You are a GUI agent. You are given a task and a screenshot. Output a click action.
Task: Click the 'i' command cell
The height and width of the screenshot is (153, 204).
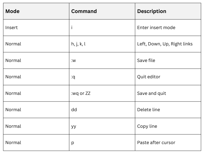(72, 28)
